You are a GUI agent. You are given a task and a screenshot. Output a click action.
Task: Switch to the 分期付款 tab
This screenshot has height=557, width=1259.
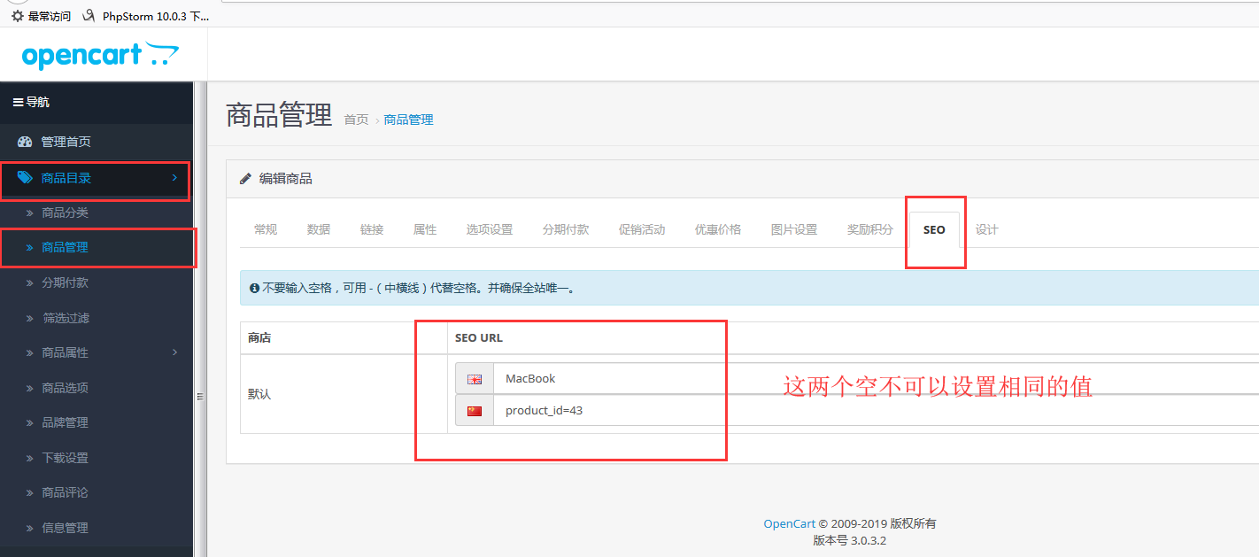click(x=566, y=229)
